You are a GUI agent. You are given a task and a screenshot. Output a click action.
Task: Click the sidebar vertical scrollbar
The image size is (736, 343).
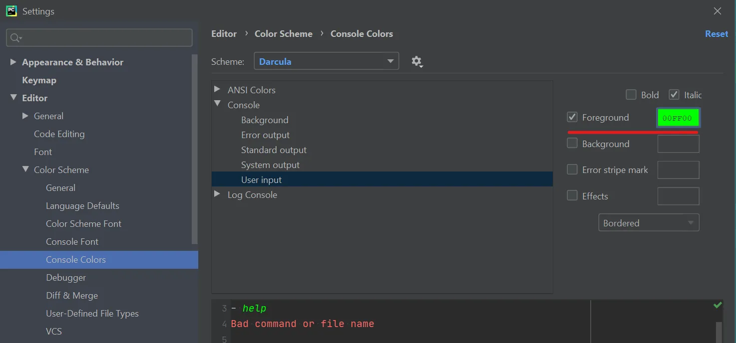coord(195,150)
